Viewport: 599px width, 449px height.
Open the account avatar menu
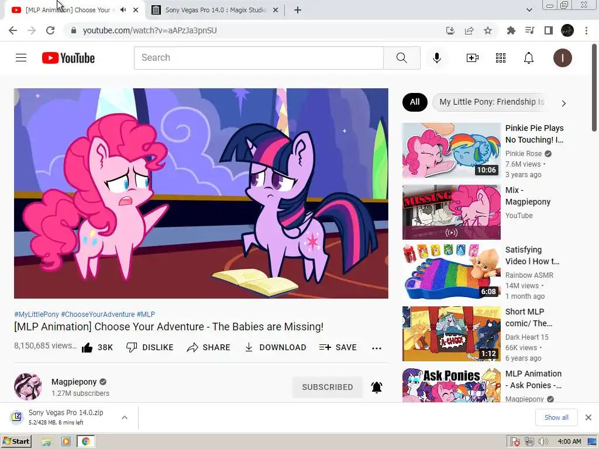point(562,58)
